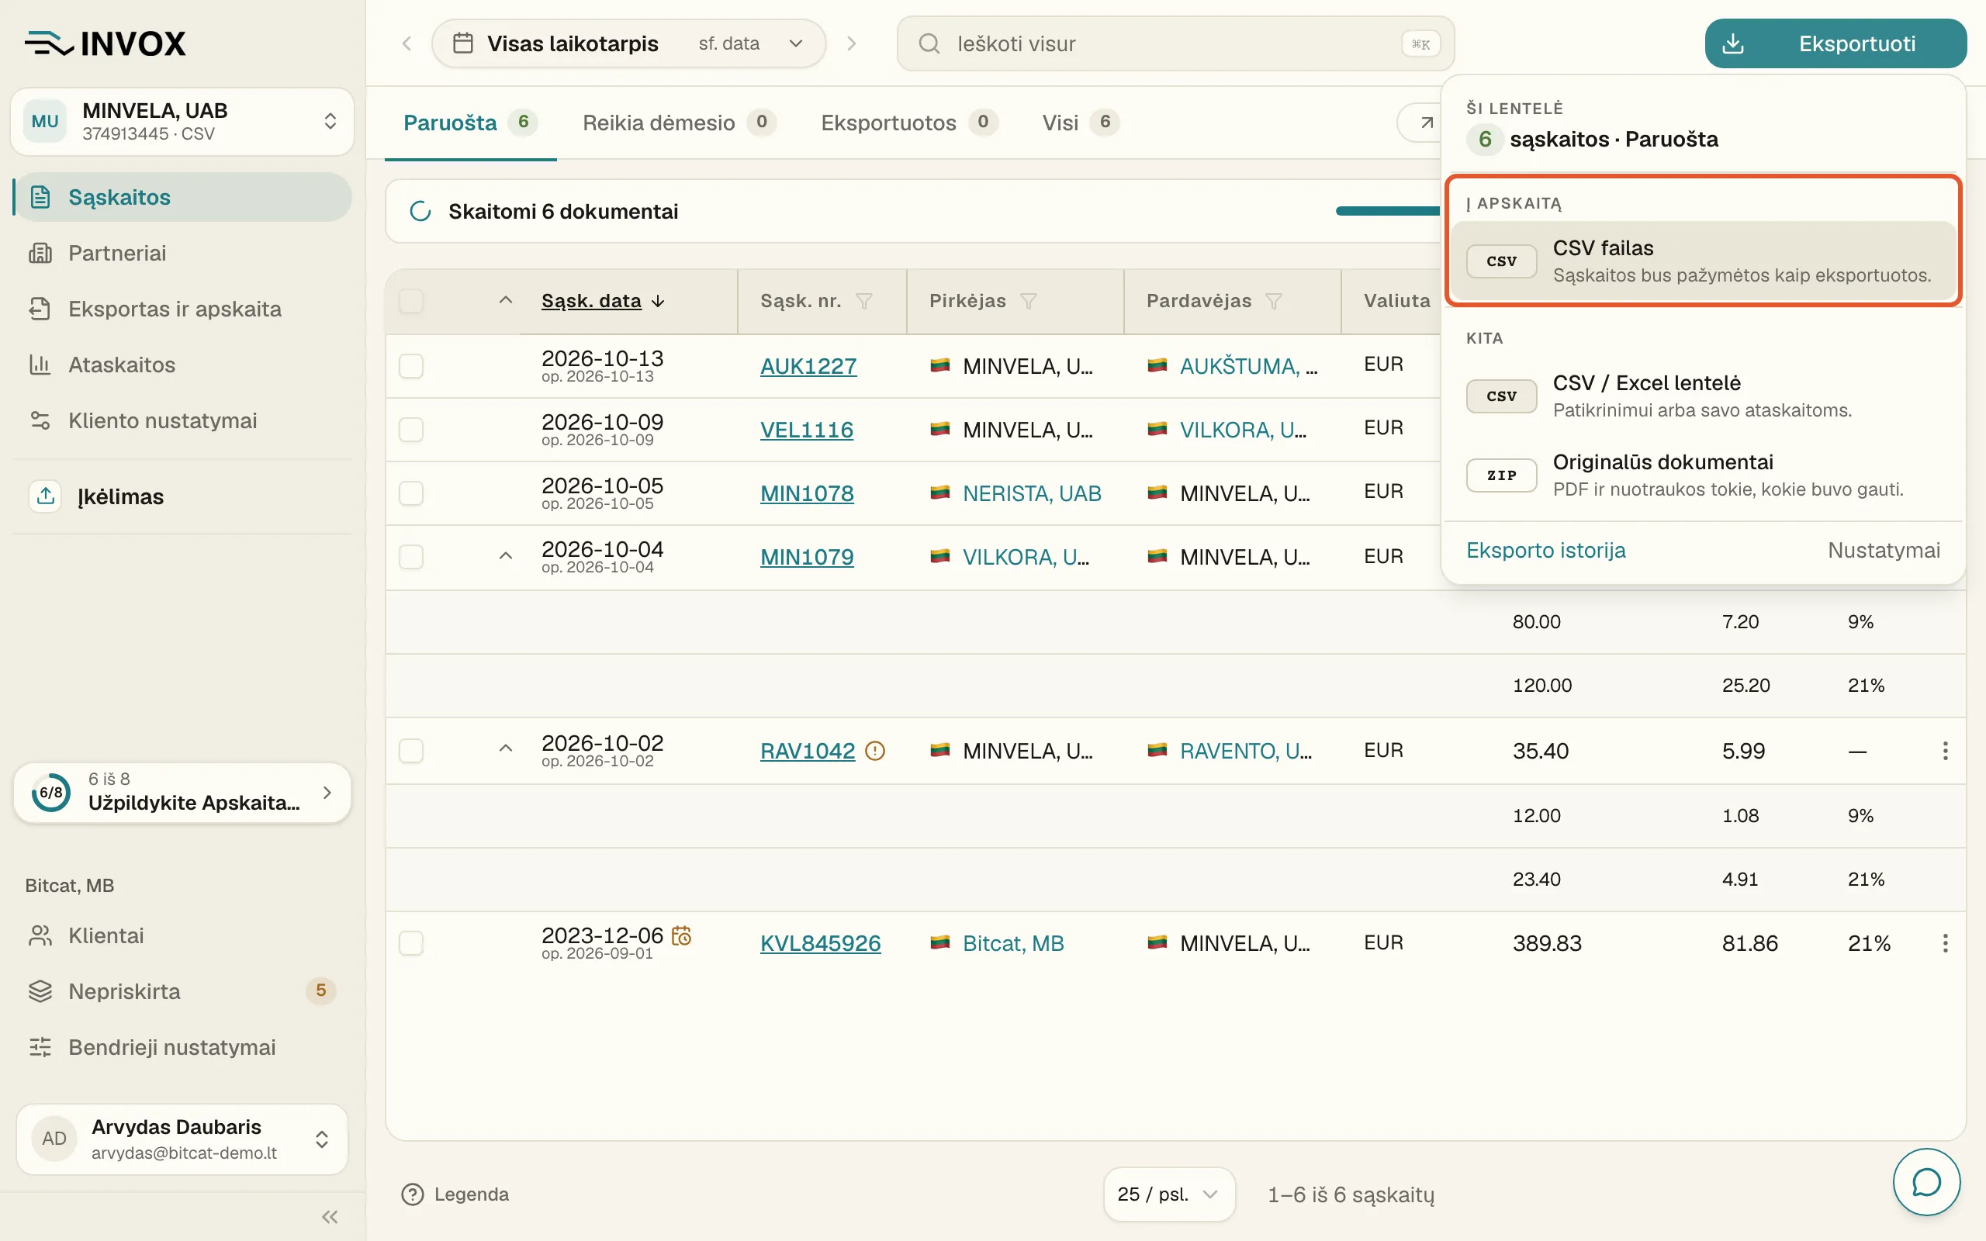Screen dimensions: 1986x1241
Task: Open the Visas laikotarpis period dropdown
Action: 628,43
